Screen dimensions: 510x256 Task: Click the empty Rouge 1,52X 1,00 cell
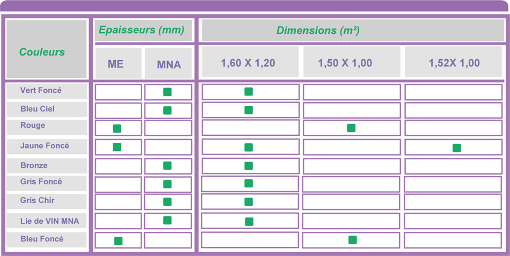tap(454, 128)
